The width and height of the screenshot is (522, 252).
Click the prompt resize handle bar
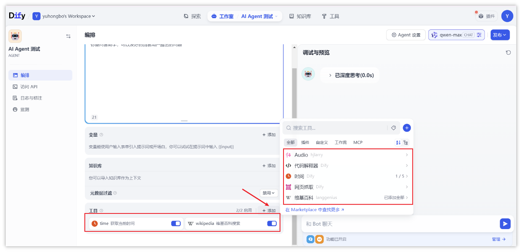184,121
